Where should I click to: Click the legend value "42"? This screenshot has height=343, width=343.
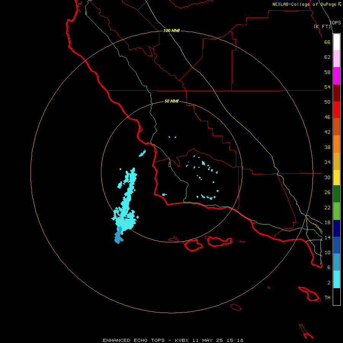pos(327,132)
